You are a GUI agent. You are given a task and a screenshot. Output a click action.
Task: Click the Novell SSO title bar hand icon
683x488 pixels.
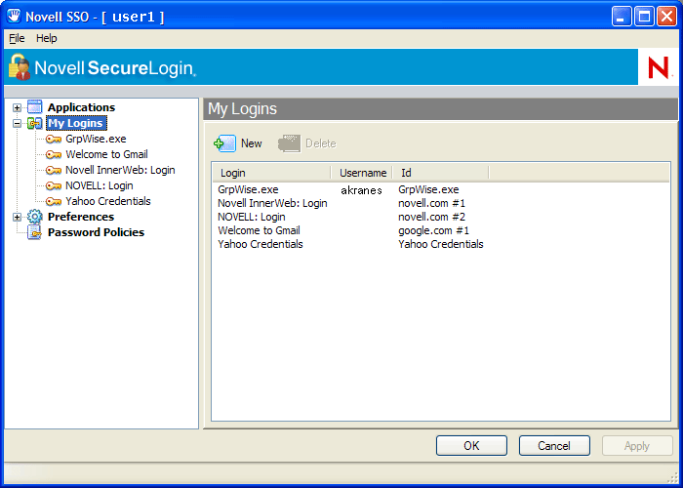coord(14,17)
